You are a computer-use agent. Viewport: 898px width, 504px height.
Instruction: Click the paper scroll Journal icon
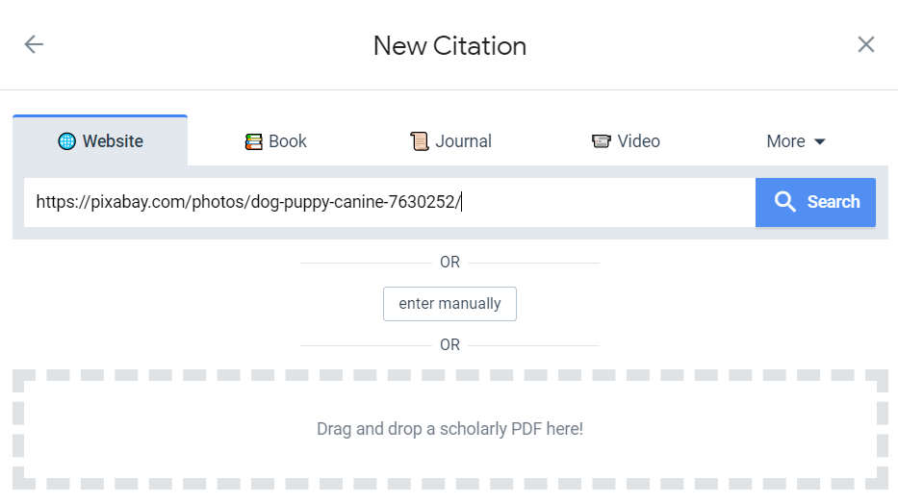(x=420, y=141)
